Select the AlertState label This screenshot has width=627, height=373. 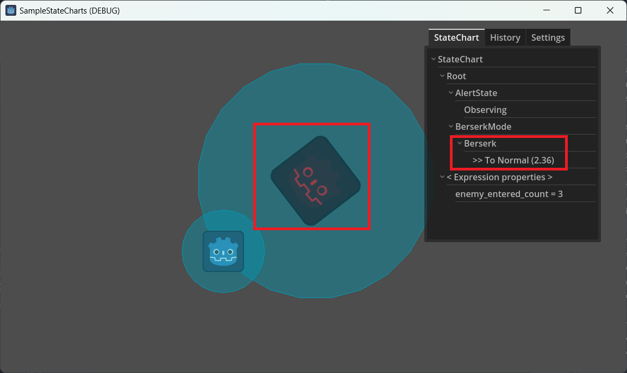(x=476, y=93)
